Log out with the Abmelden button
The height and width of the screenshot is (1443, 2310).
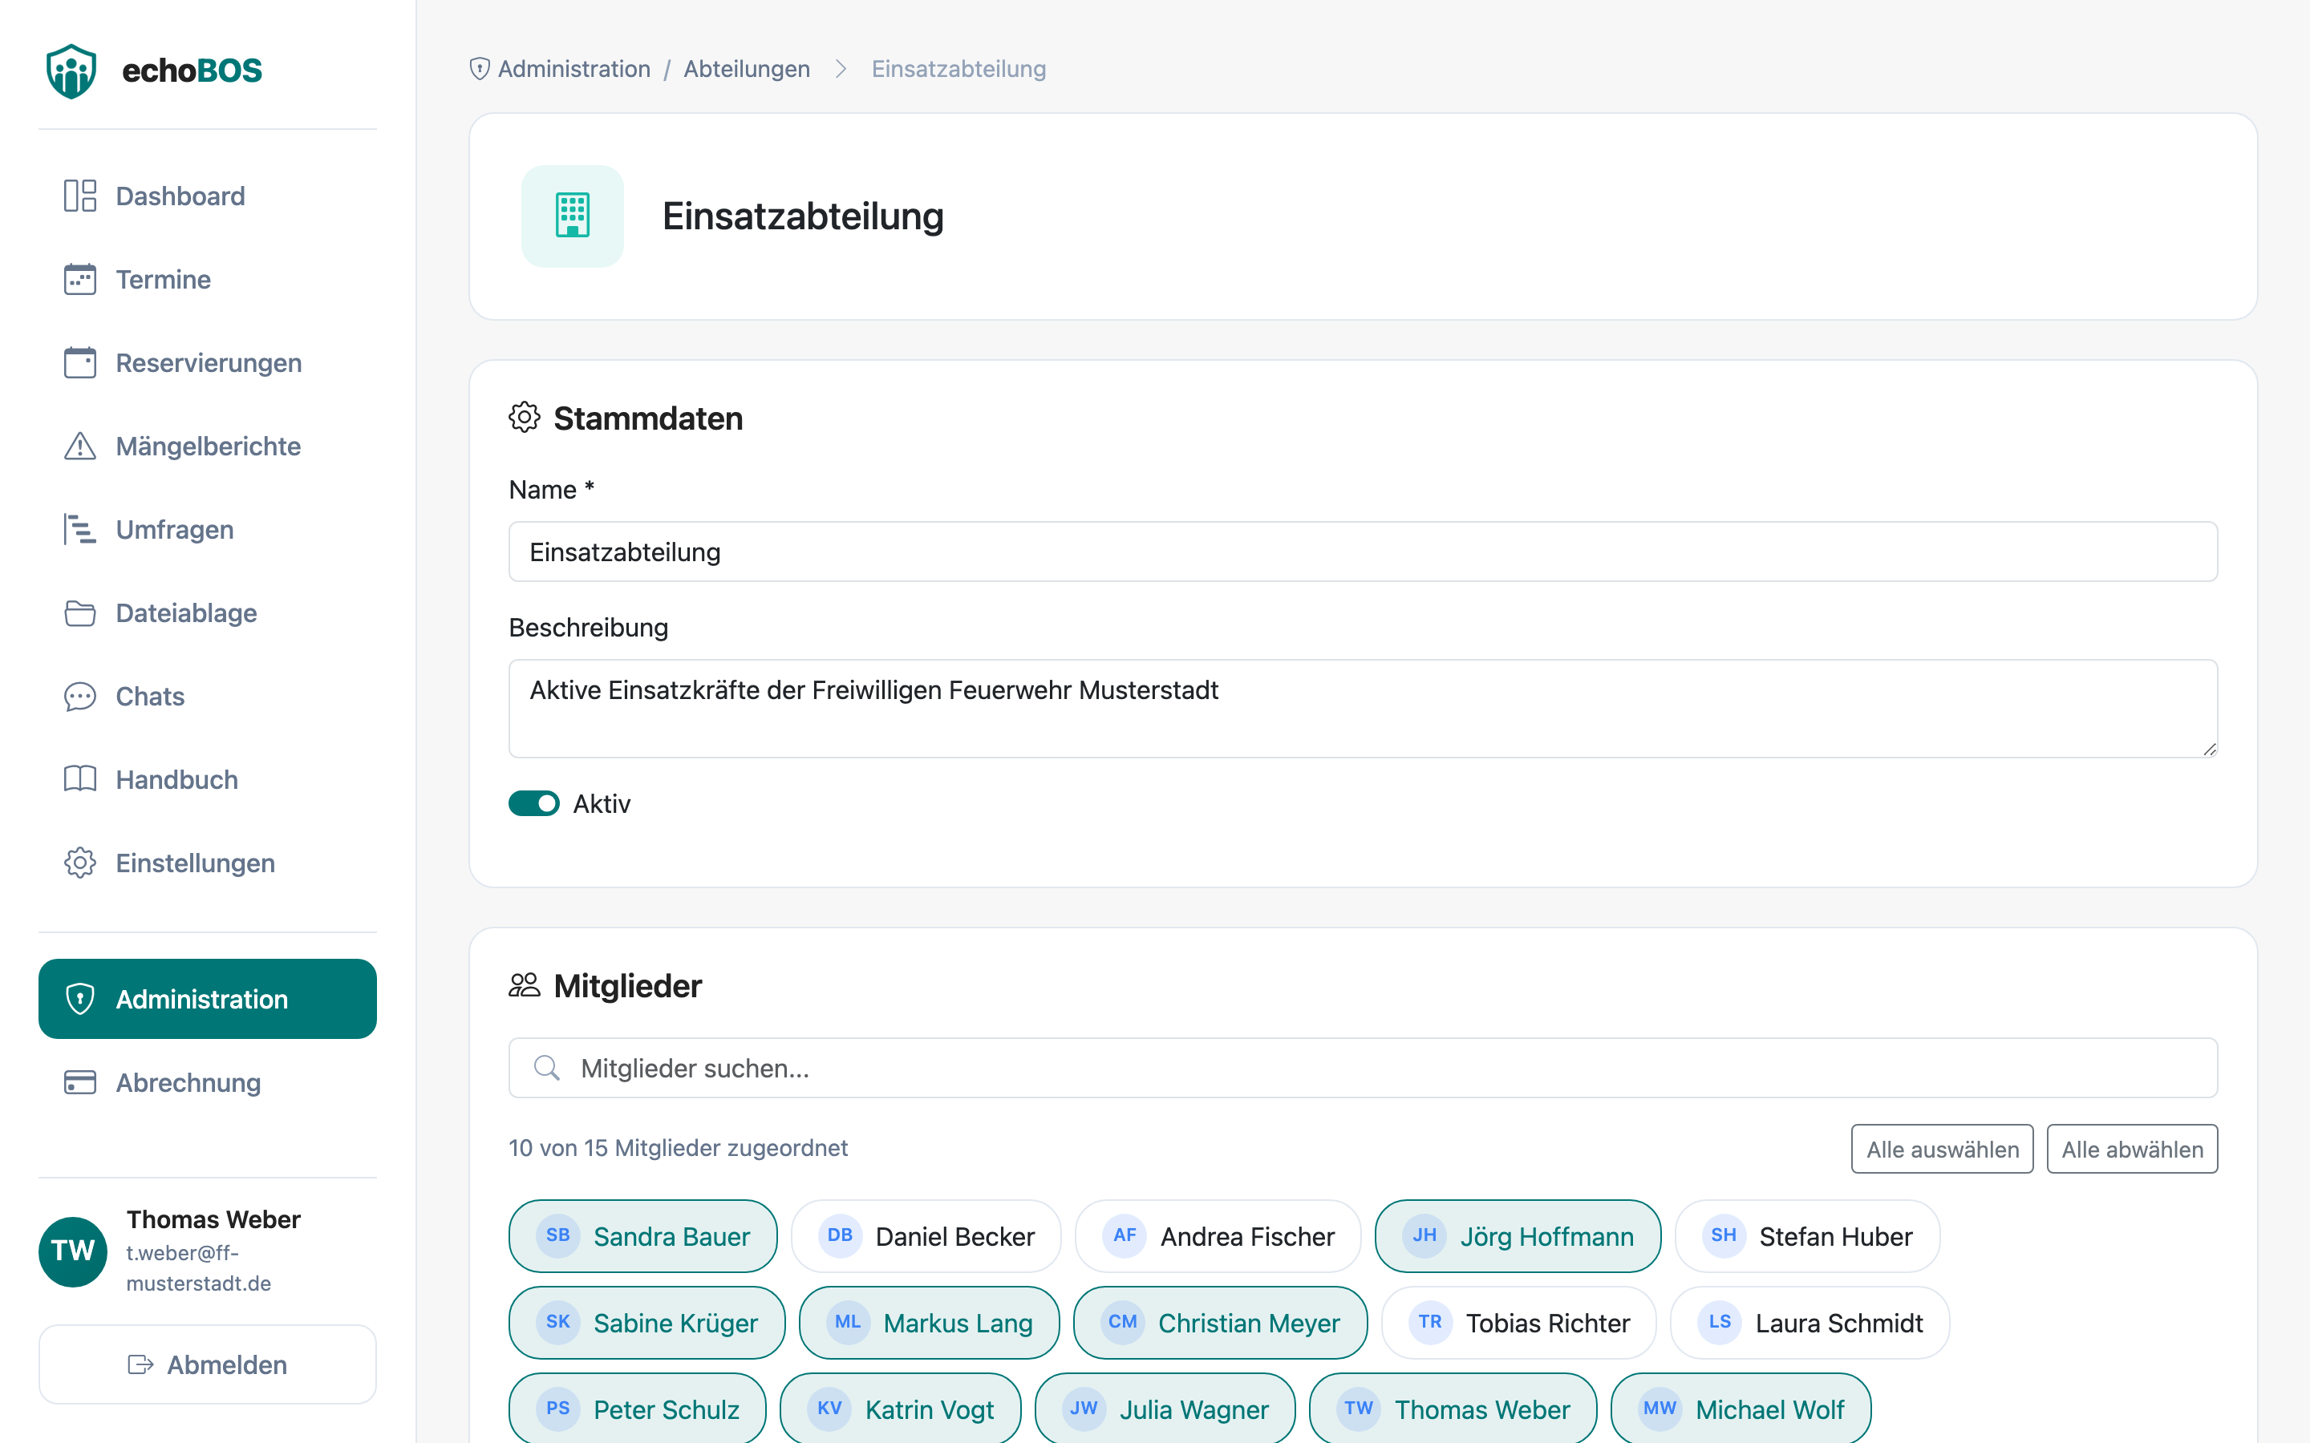pyautogui.click(x=207, y=1364)
